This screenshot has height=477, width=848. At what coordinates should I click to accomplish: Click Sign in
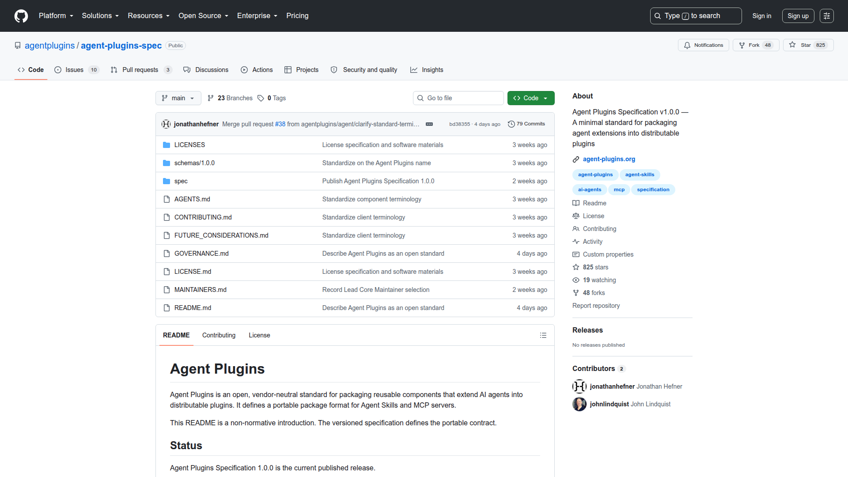point(762,16)
